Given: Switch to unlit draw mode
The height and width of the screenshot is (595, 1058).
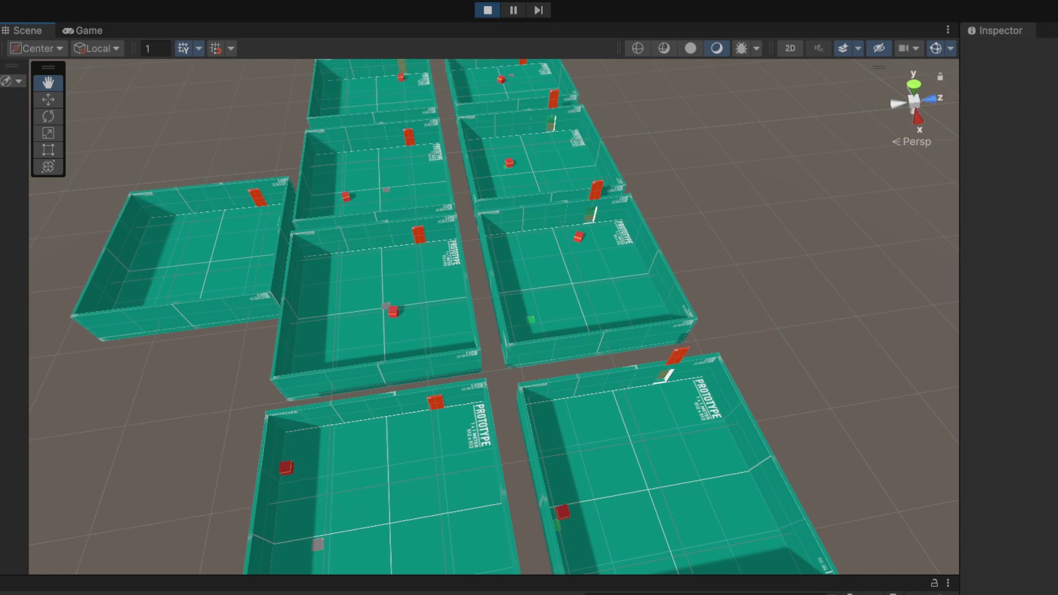Looking at the screenshot, I should click(x=690, y=48).
